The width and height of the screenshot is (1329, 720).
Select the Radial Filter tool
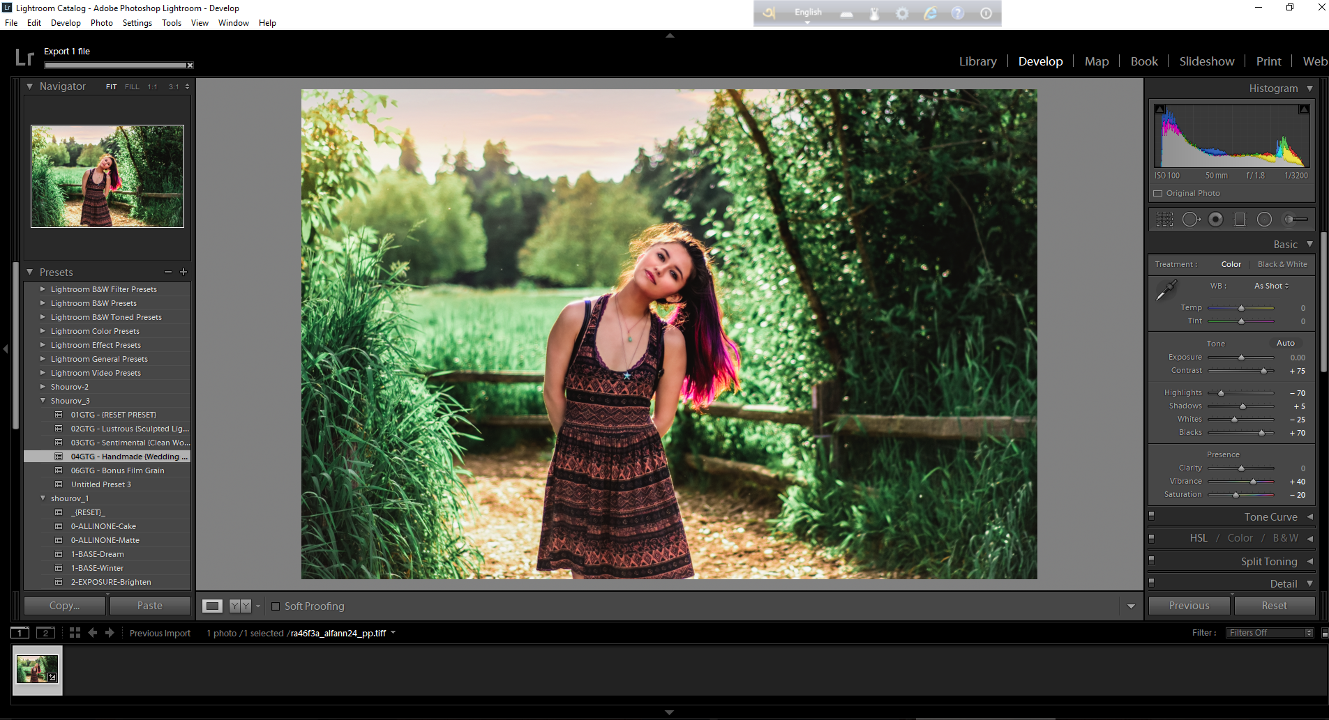click(x=1264, y=220)
